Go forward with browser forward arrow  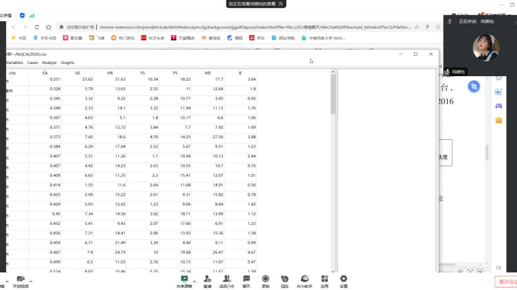tap(25, 27)
